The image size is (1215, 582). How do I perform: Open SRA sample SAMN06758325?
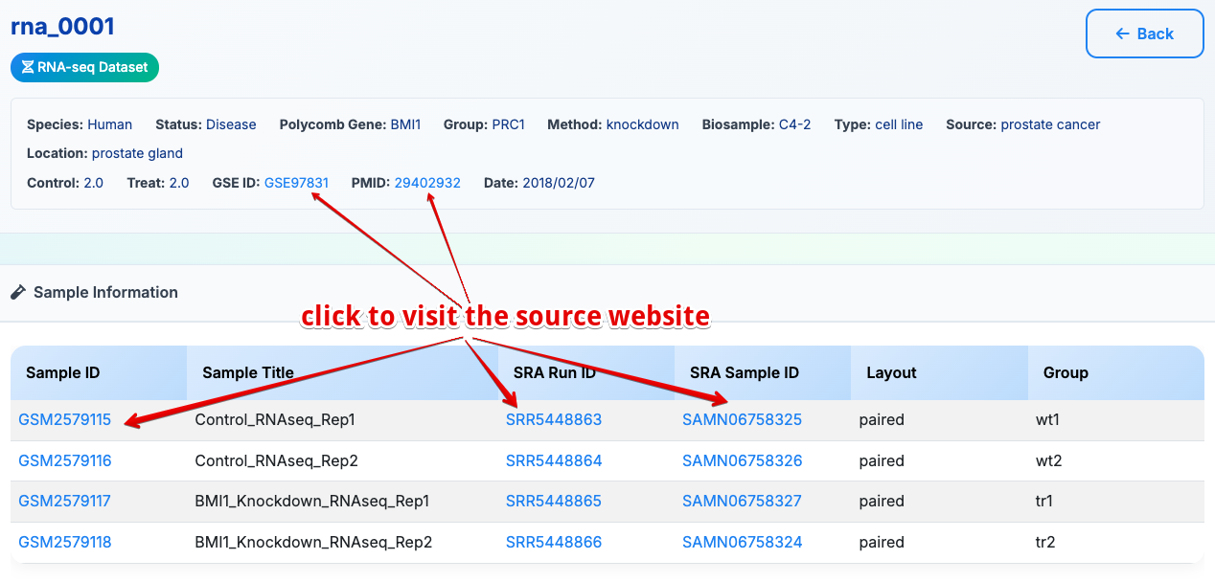[x=742, y=419]
